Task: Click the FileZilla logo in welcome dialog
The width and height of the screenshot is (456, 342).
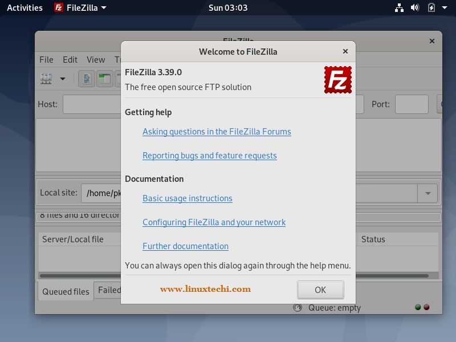Action: click(x=337, y=80)
